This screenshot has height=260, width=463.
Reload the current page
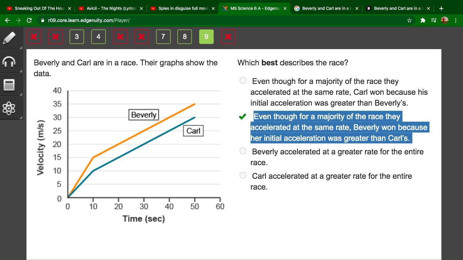click(x=29, y=20)
